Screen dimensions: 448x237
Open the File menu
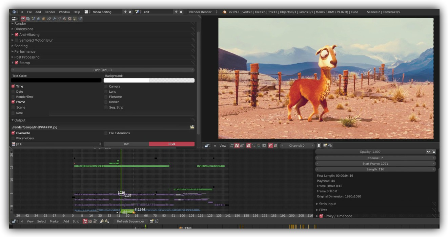pos(29,12)
